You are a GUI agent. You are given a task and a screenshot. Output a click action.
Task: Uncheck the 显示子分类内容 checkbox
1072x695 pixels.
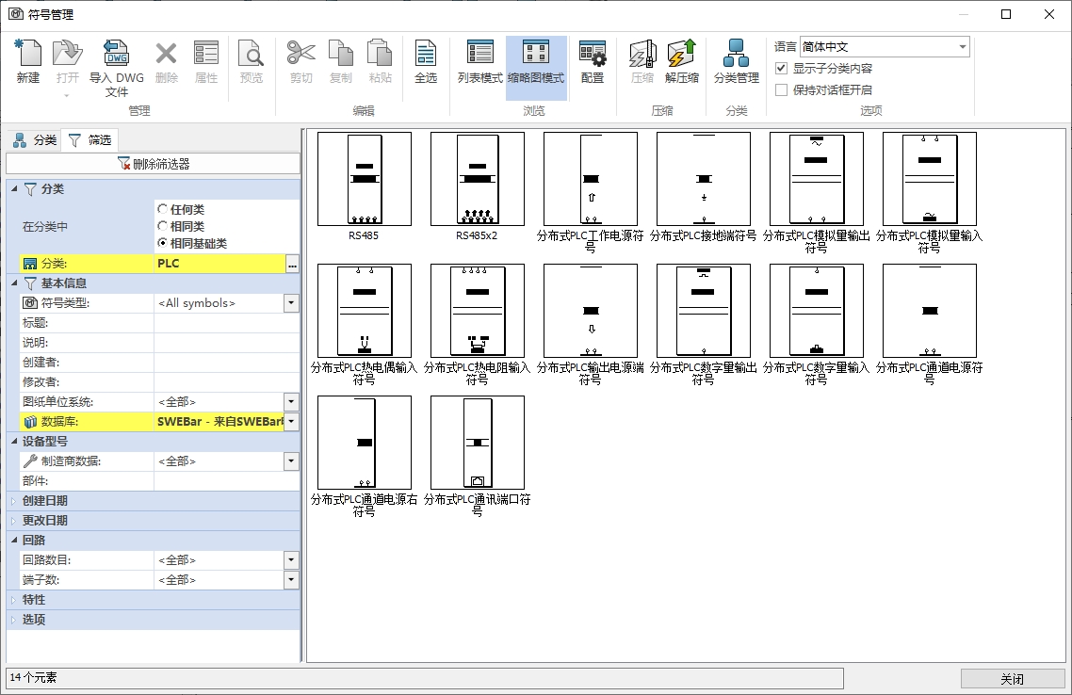tap(781, 69)
